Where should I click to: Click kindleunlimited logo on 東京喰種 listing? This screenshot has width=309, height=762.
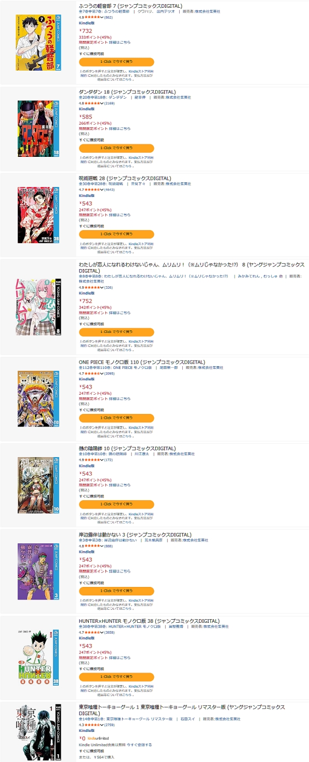98,738
